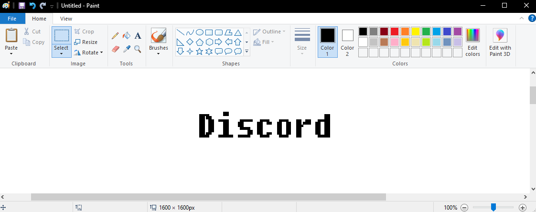The width and height of the screenshot is (536, 212).
Task: Pick the yellow color swatch
Action: point(416,32)
